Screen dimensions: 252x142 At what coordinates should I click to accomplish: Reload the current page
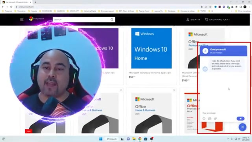[11, 7]
